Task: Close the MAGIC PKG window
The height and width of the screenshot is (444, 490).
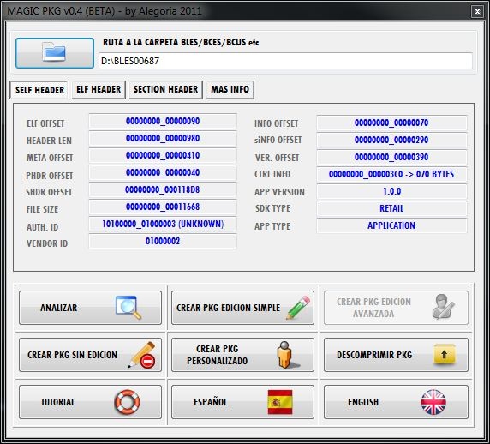Action: tap(477, 12)
